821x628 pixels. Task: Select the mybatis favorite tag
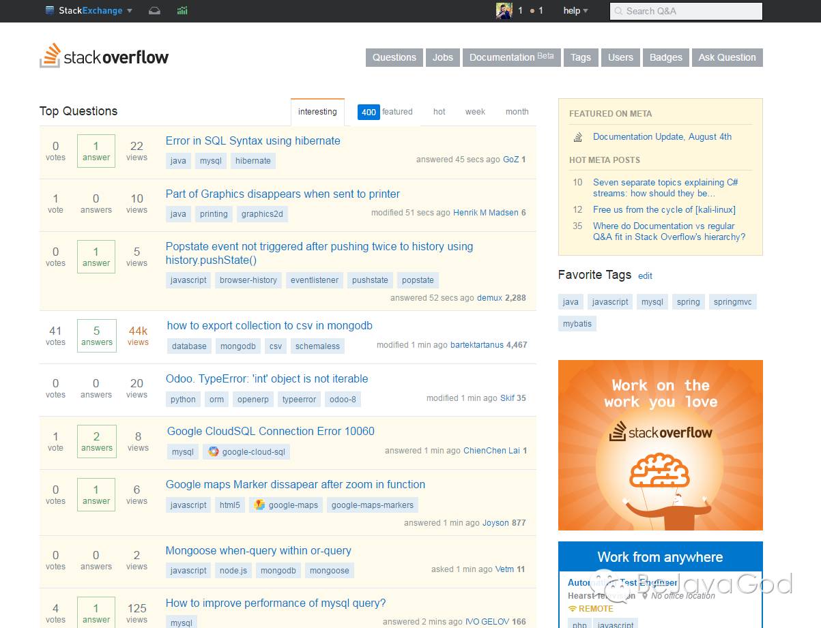tap(577, 324)
